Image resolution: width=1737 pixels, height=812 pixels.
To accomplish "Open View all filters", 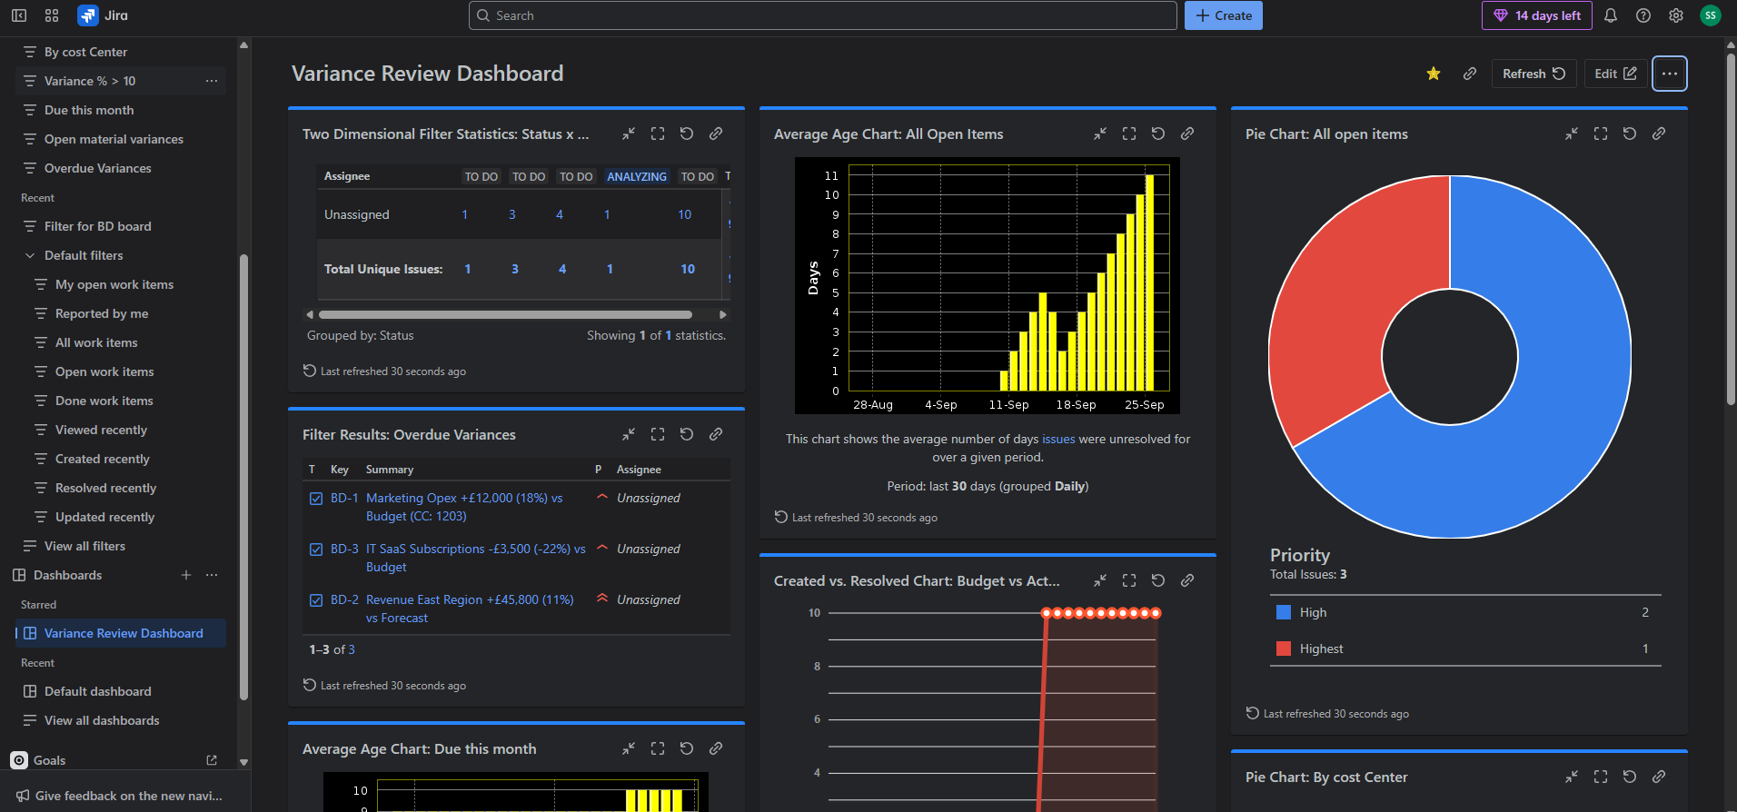I will tap(121, 546).
